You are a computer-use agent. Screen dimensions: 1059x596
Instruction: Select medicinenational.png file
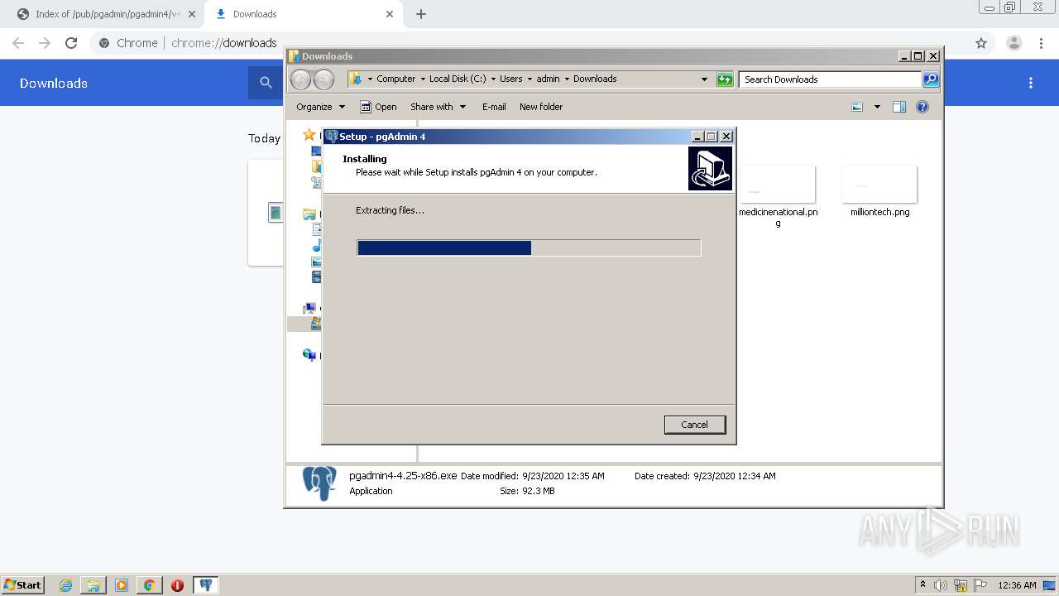tap(778, 195)
